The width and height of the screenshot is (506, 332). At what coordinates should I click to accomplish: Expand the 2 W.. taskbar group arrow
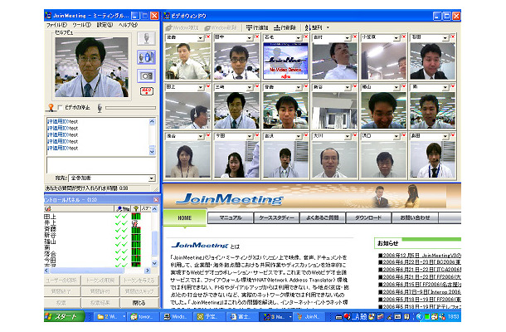(x=124, y=317)
